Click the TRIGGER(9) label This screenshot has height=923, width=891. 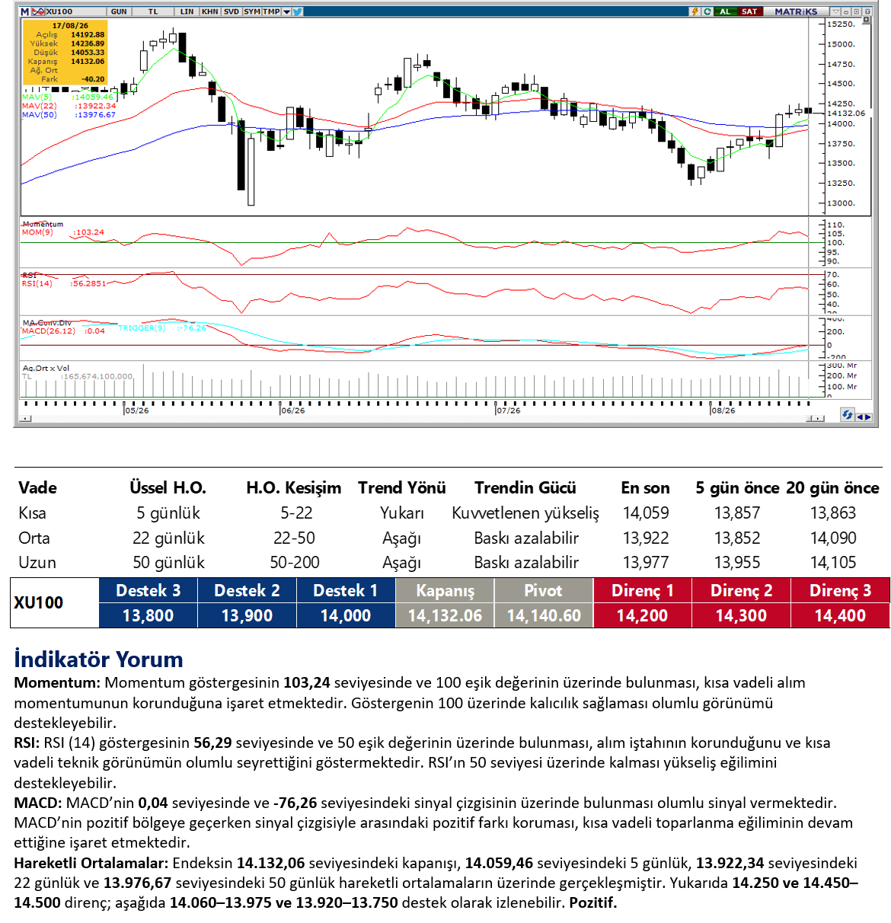tap(142, 328)
